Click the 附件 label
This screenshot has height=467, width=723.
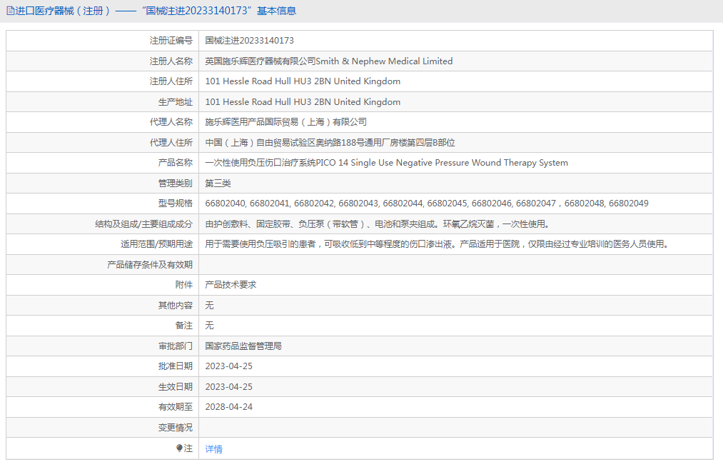[184, 285]
